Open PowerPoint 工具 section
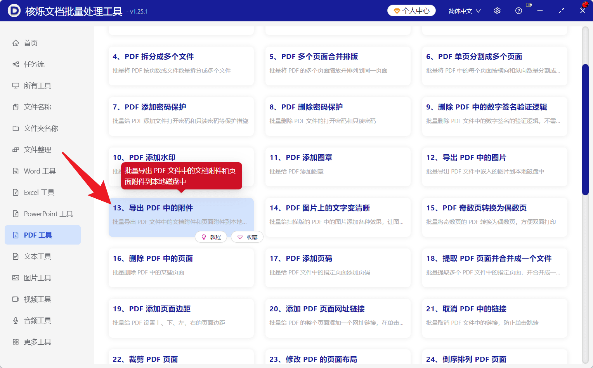 (43, 214)
